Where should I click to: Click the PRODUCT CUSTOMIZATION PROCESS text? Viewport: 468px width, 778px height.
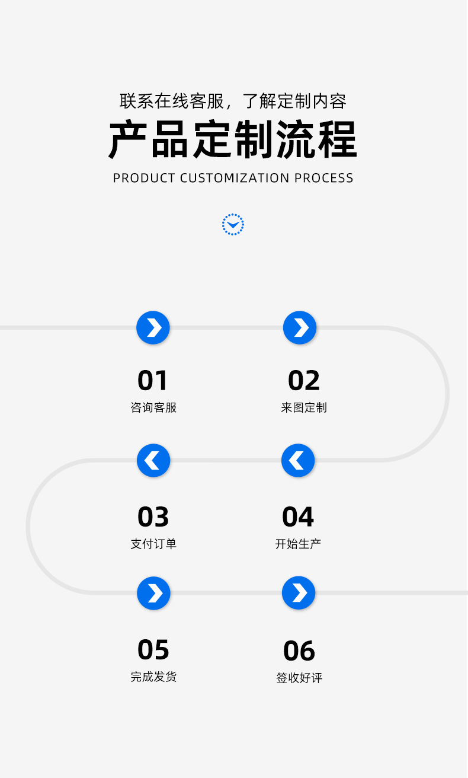pos(233,178)
